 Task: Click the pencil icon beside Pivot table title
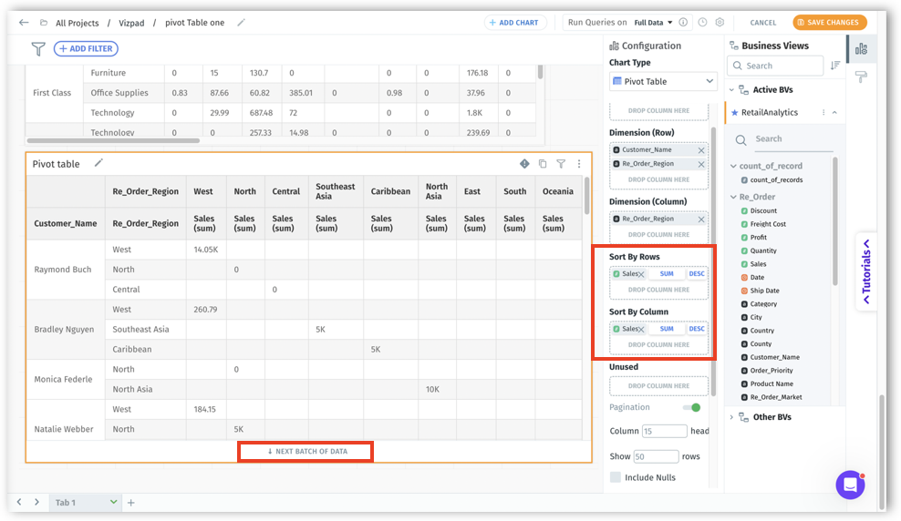click(x=98, y=164)
